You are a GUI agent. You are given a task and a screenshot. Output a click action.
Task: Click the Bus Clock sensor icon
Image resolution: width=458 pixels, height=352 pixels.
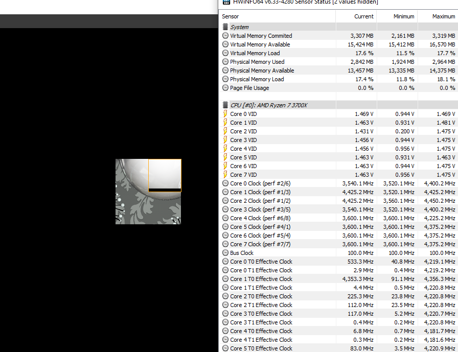click(225, 253)
